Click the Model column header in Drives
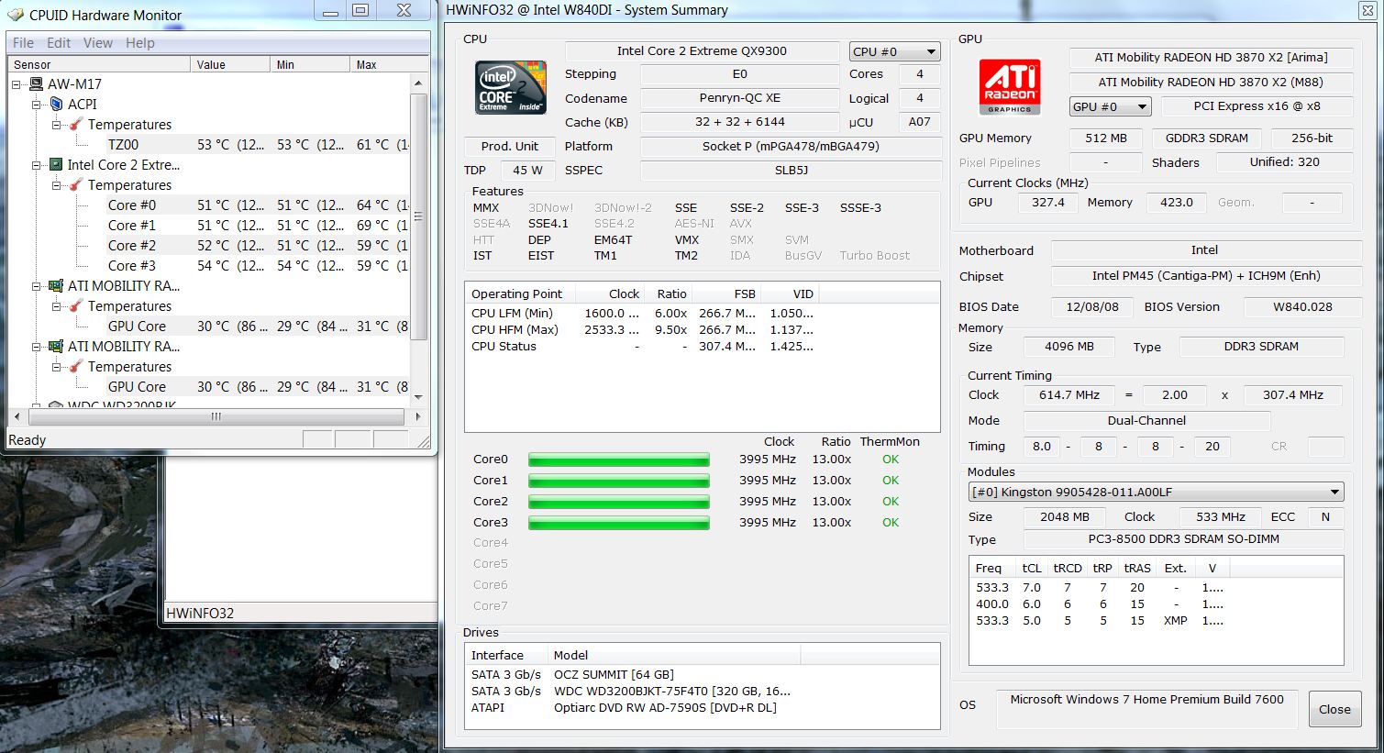Screen dimensions: 1384x753 coord(674,656)
